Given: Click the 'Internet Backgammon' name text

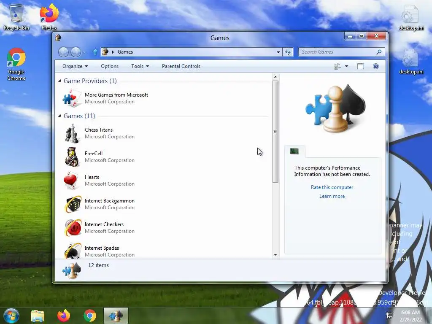Looking at the screenshot, I should coord(110,201).
